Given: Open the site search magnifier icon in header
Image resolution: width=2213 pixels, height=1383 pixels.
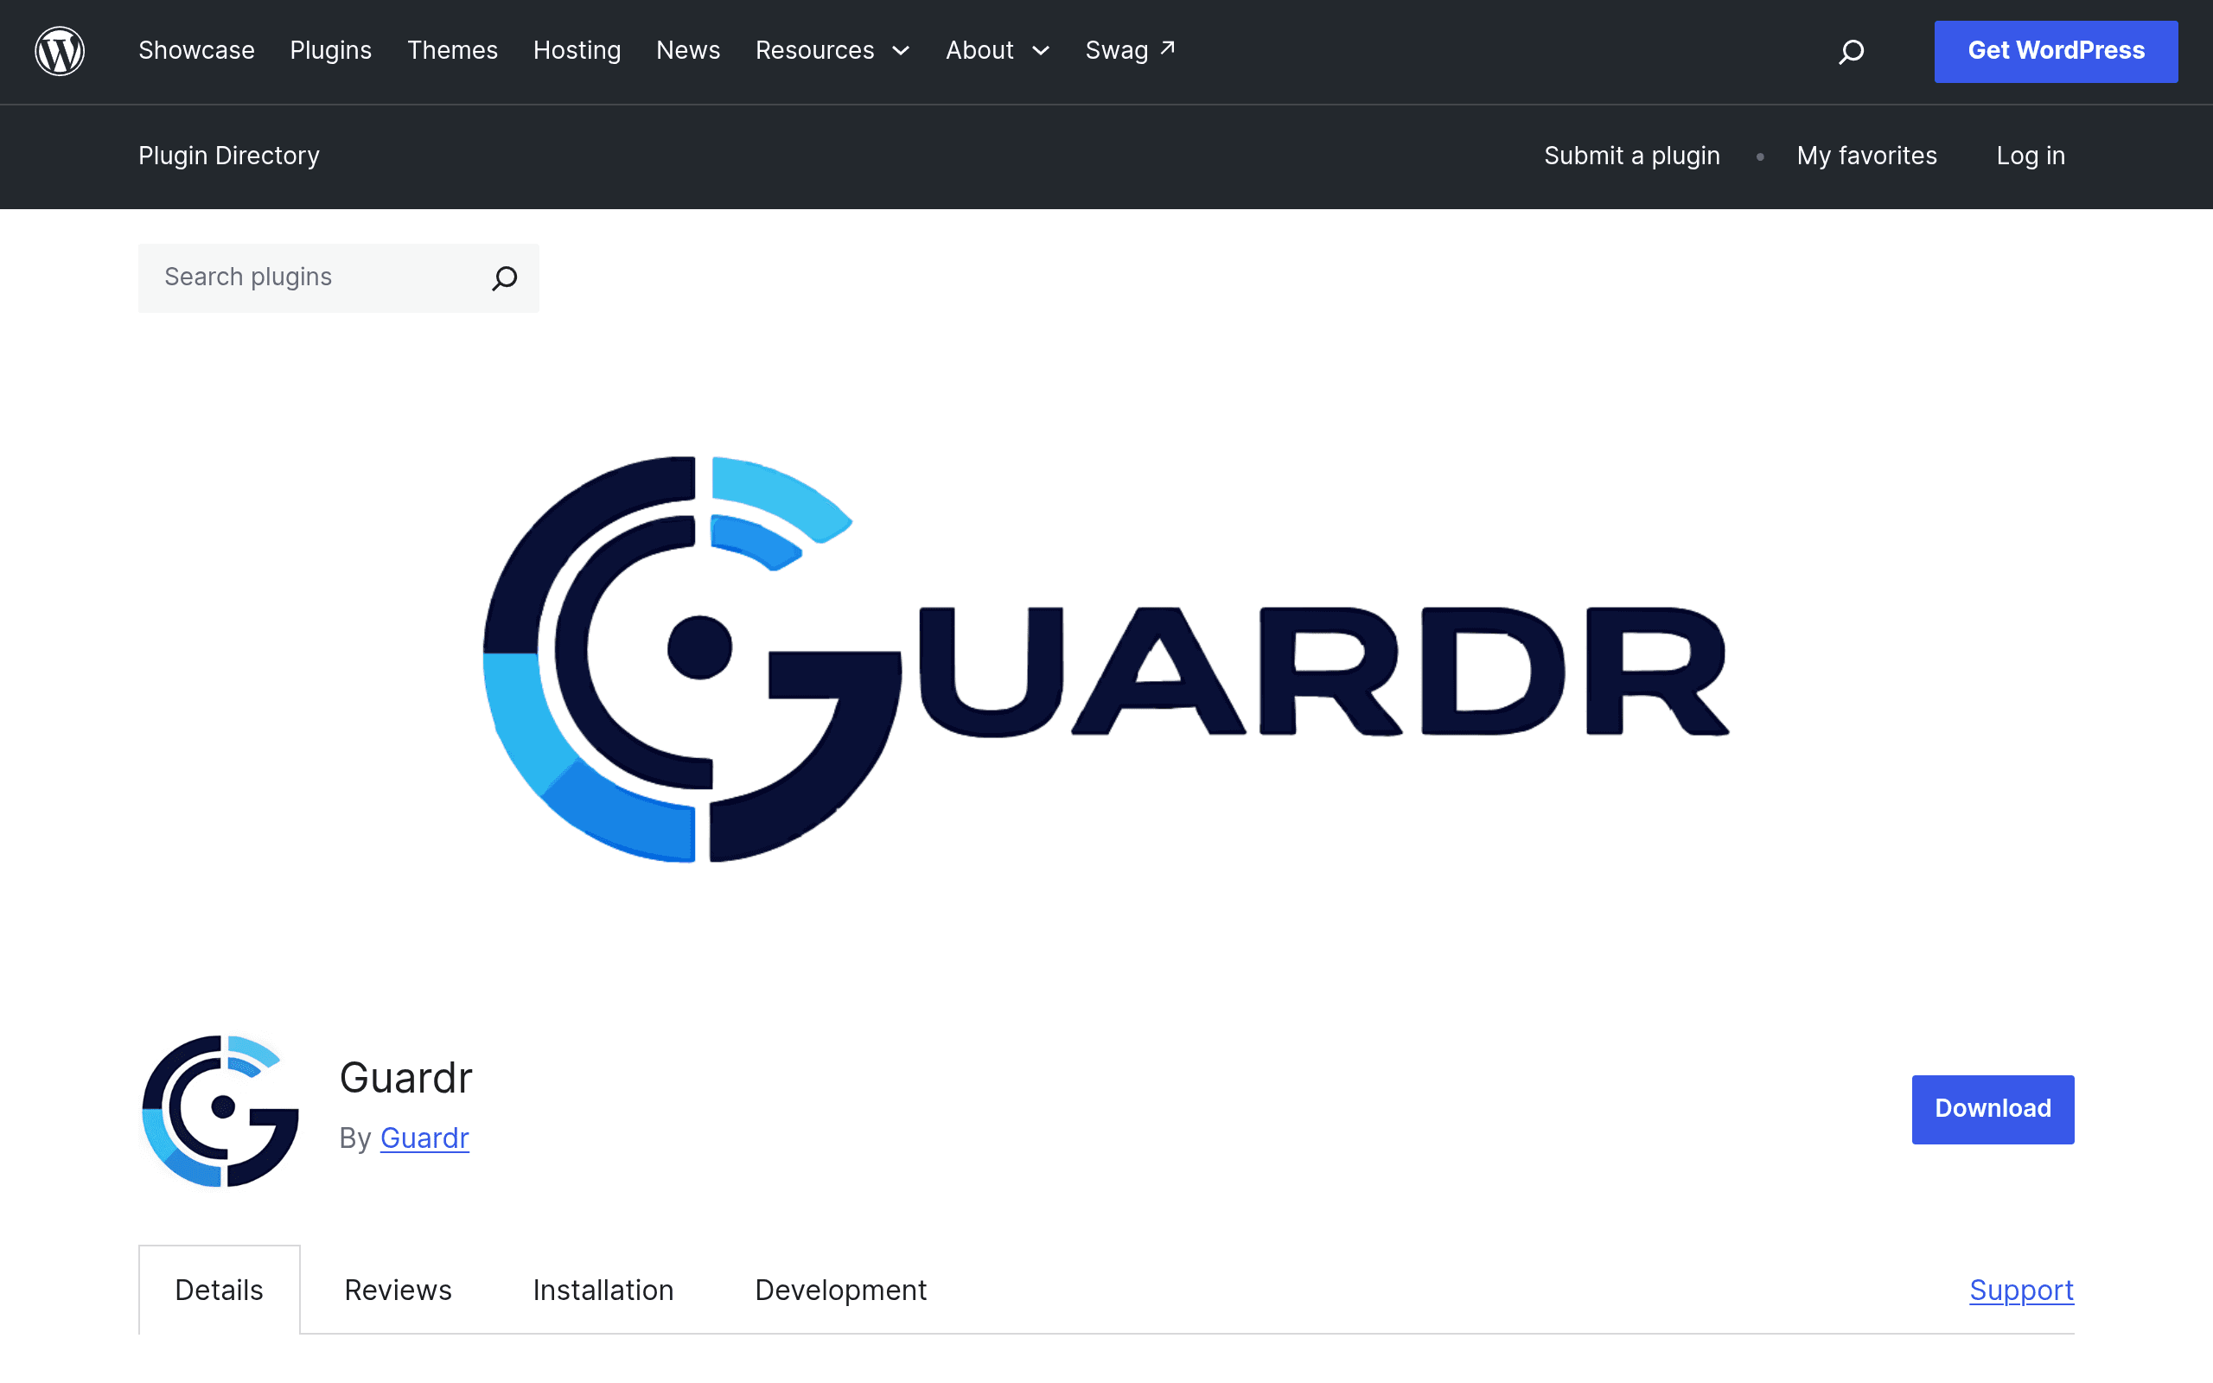Looking at the screenshot, I should [x=1851, y=51].
